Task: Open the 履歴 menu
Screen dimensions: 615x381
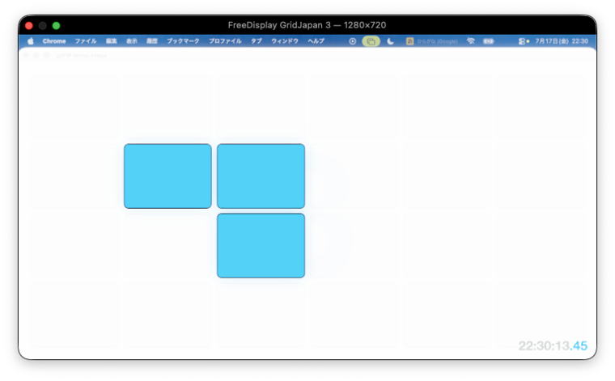Action: click(x=152, y=41)
